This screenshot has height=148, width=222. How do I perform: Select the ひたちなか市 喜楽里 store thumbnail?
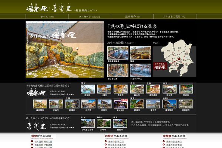[87, 123]
